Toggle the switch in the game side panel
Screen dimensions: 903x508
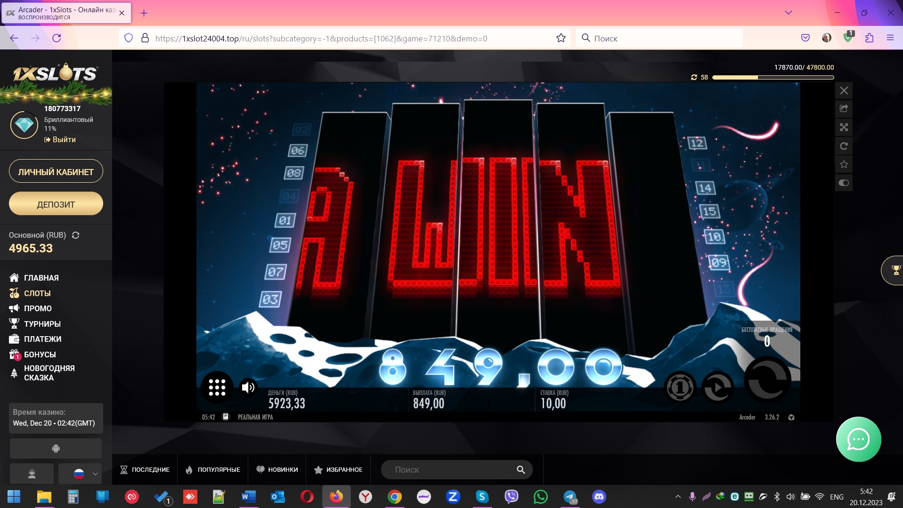[x=844, y=183]
